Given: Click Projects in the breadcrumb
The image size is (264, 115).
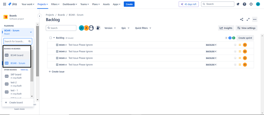Looking at the screenshot, I should (x=50, y=15).
